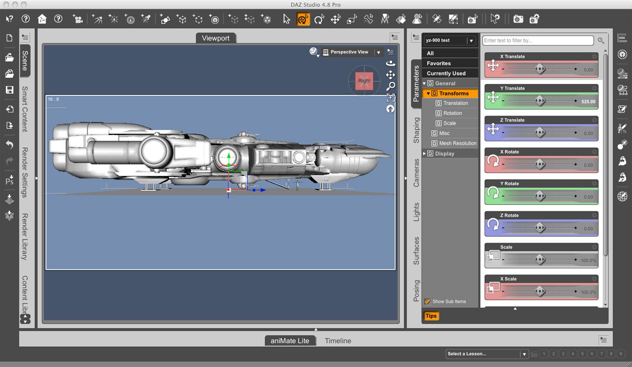Click the parameter filter text field
The image size is (632, 367).
[x=538, y=41]
